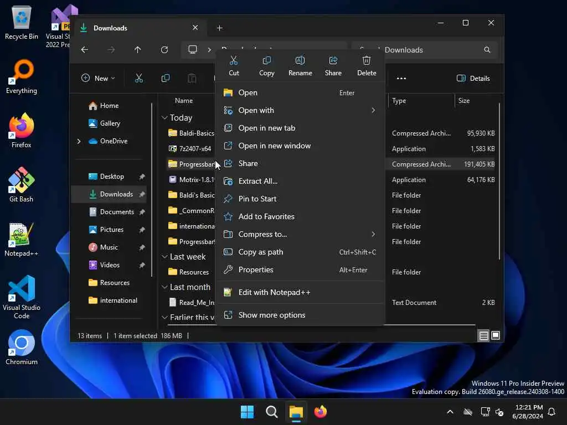This screenshot has height=425, width=567.
Task: Choose Show more options
Action: (x=300, y=315)
